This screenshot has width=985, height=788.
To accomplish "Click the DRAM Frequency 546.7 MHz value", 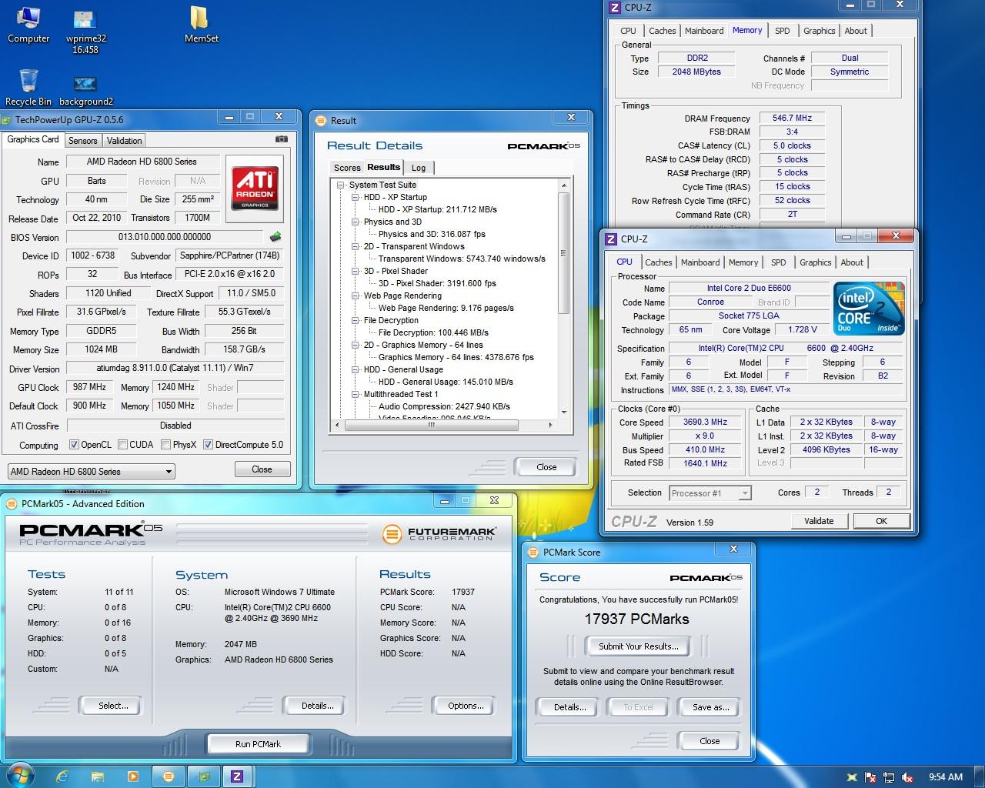I will (792, 119).
